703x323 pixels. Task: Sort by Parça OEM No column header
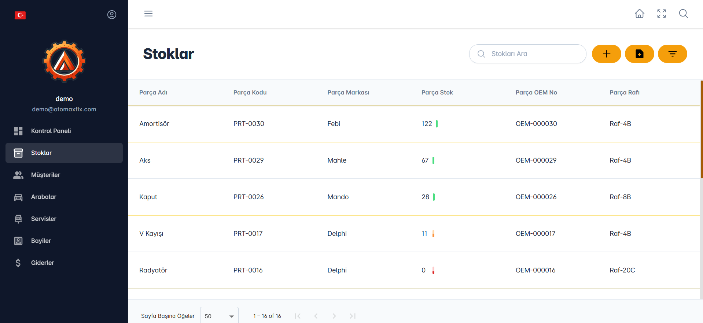pyautogui.click(x=536, y=93)
